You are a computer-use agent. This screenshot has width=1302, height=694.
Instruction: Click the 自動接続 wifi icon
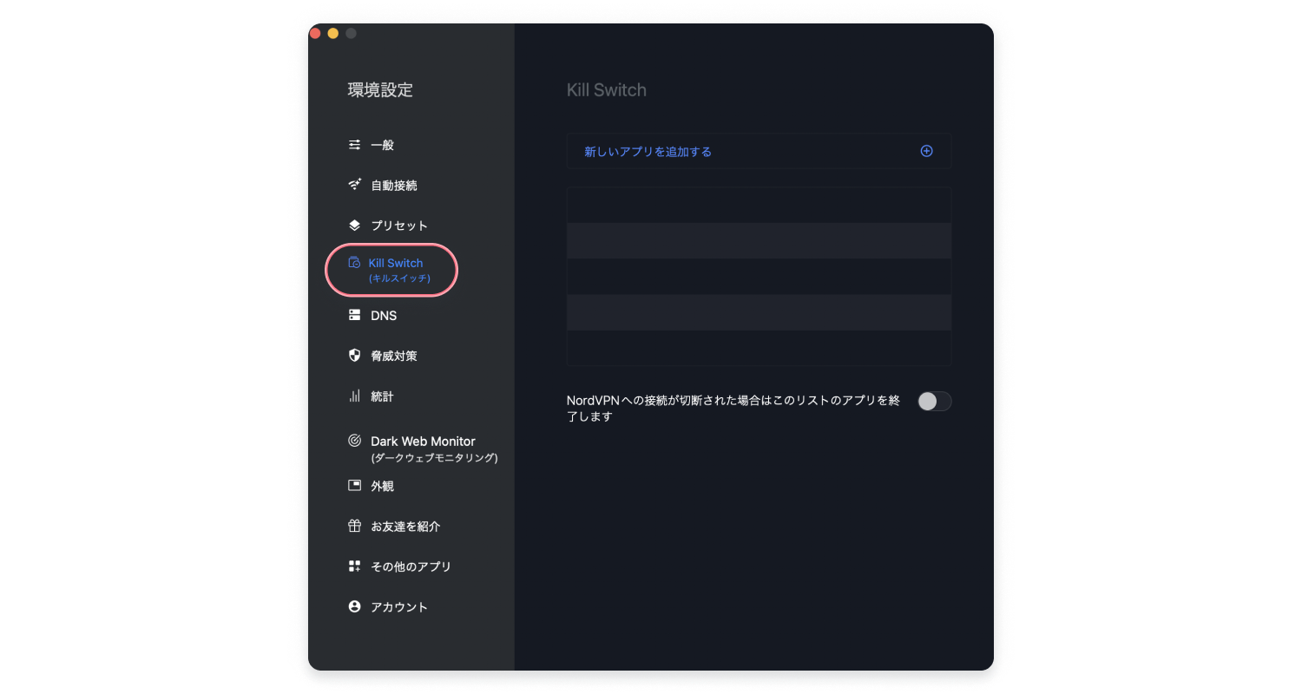click(x=354, y=185)
